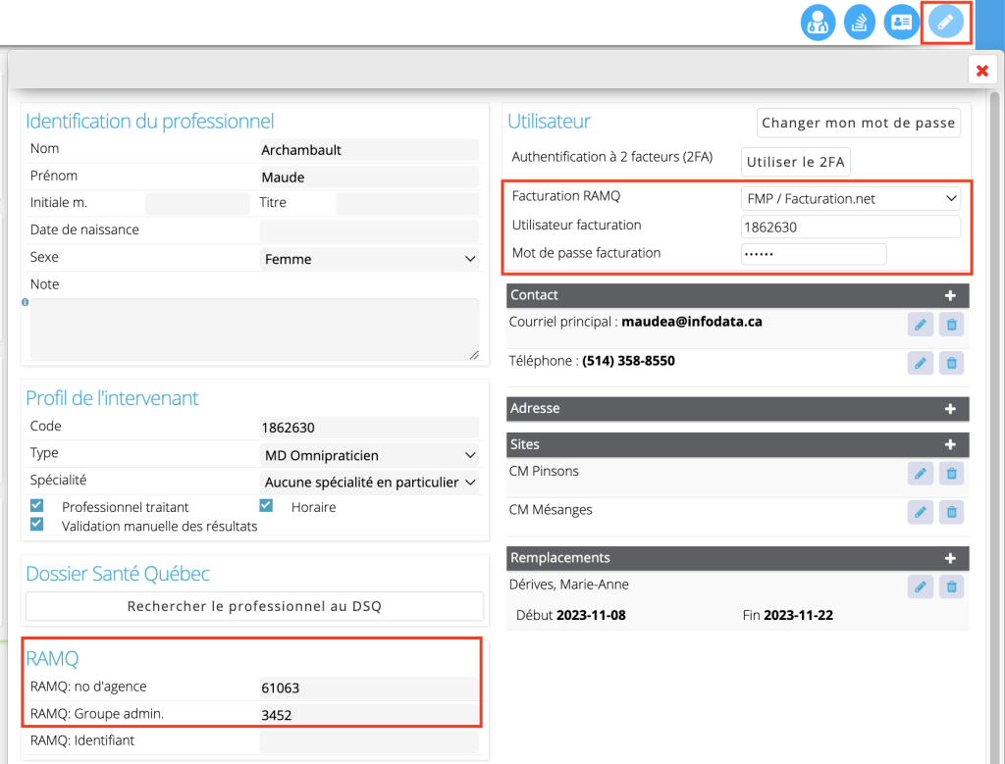Click the dialog vertical scrollbar
This screenshot has height=764, width=1005.
click(995, 428)
